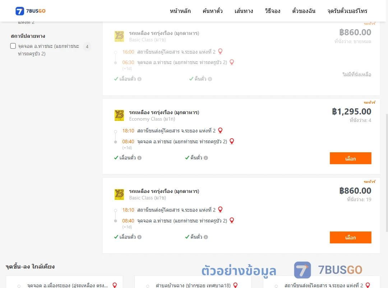
Task: Show reschedule info icon on last Basic trip
Action: point(139,237)
